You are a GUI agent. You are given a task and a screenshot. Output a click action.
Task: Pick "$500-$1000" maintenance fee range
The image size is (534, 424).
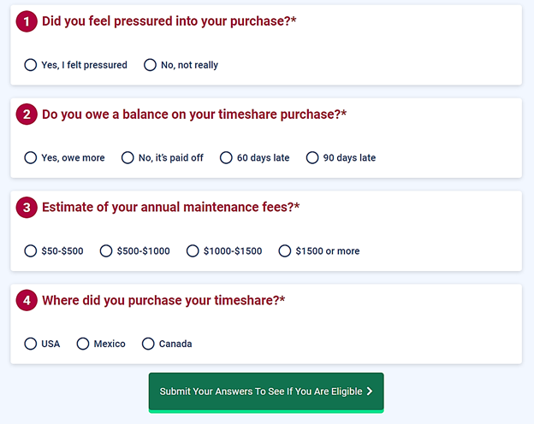[106, 251]
